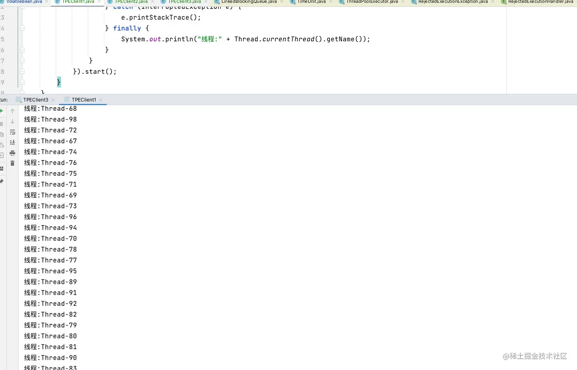Viewport: 577px width, 370px height.
Task: Click console line 线程:Thread-70
Action: tap(51, 238)
